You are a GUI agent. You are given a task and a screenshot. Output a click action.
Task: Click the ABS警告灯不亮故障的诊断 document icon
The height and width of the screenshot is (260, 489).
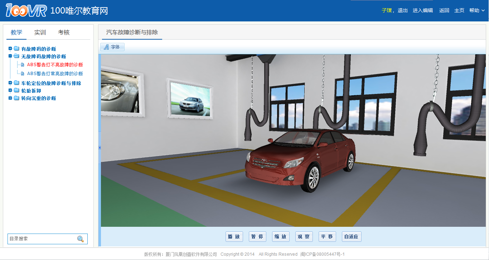[x=23, y=65]
